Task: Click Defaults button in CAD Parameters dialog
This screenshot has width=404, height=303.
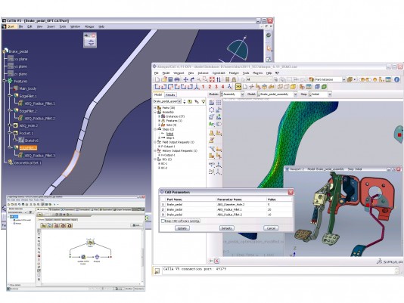Action: coord(227,228)
